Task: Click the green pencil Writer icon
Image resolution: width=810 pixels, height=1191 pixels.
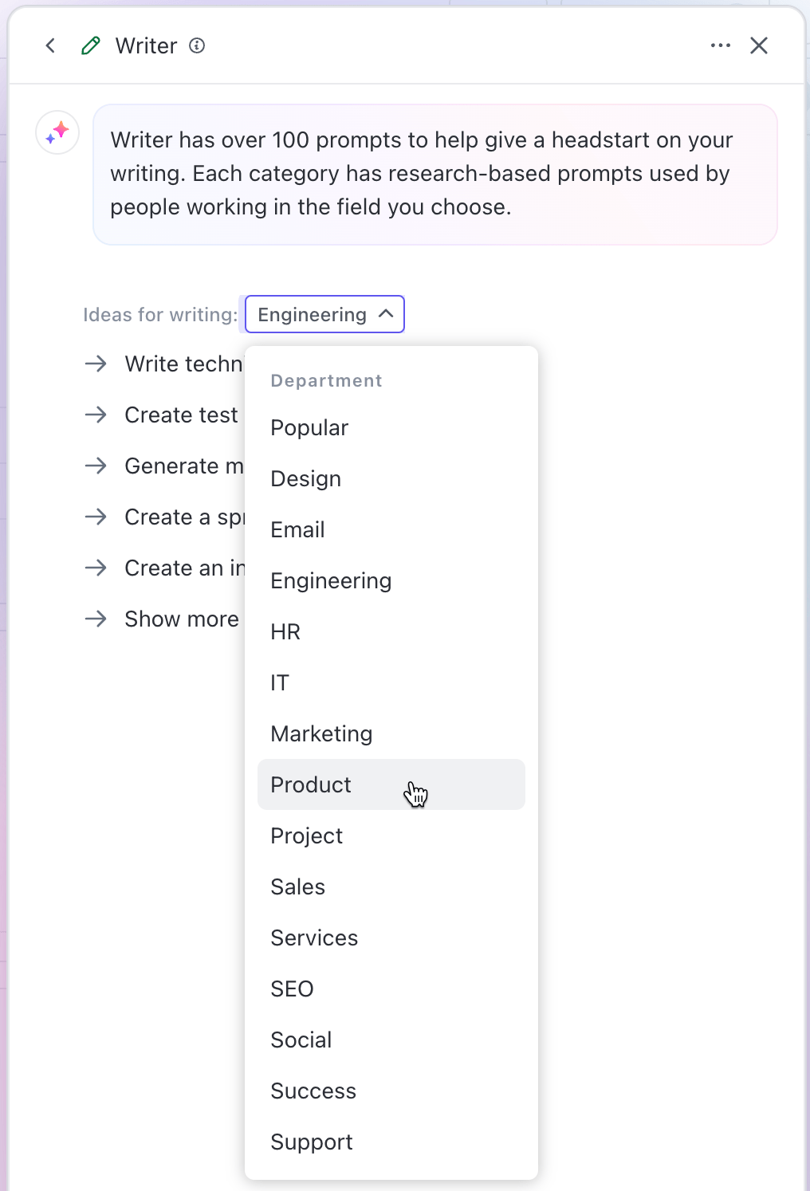Action: pyautogui.click(x=89, y=45)
